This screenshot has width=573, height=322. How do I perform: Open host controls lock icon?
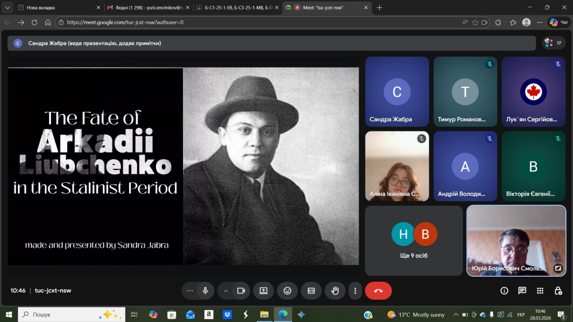tap(558, 291)
